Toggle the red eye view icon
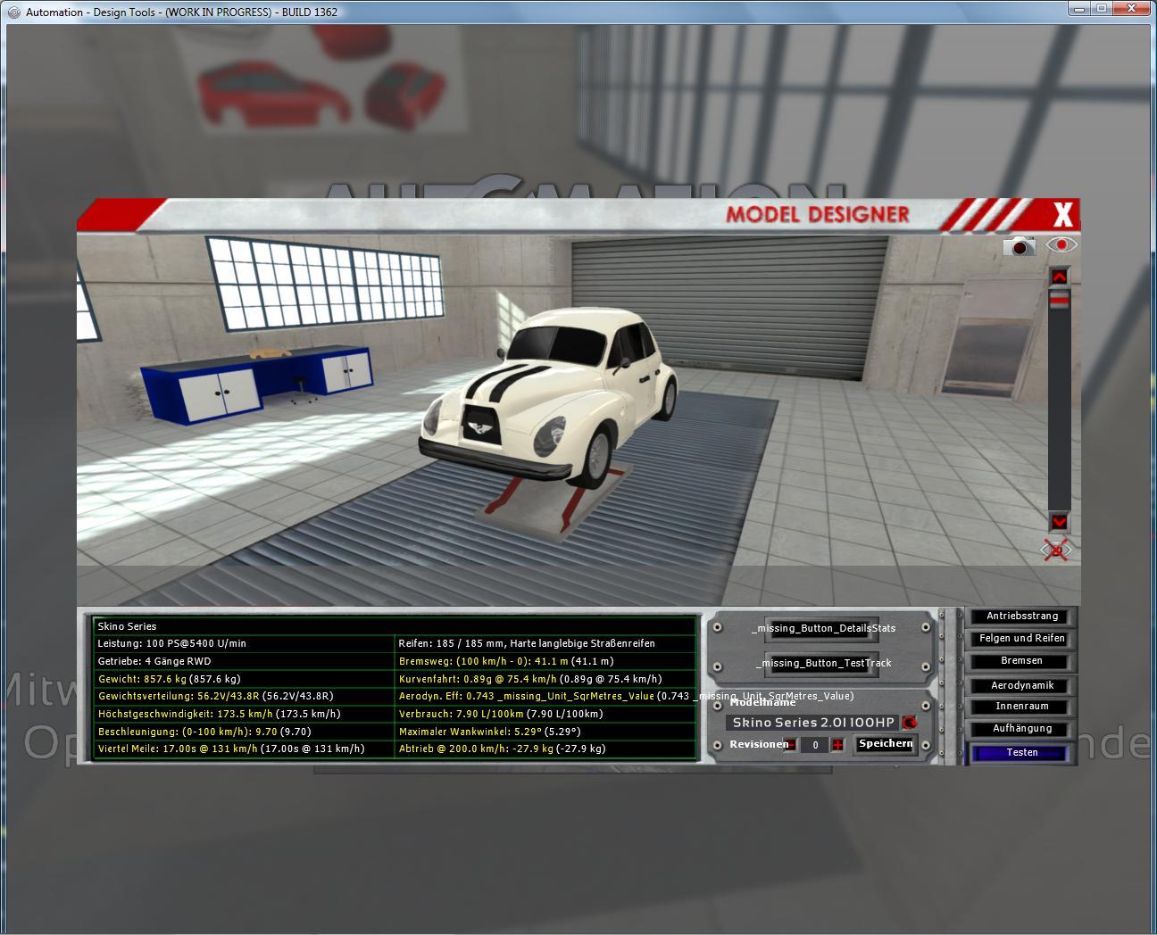Viewport: 1157px width, 935px height. tap(1061, 244)
